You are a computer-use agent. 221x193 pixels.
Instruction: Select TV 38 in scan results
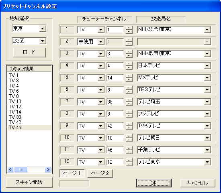15,117
